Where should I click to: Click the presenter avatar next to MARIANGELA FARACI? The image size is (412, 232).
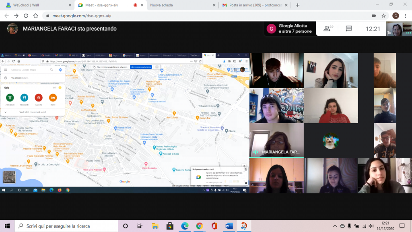tap(12, 29)
